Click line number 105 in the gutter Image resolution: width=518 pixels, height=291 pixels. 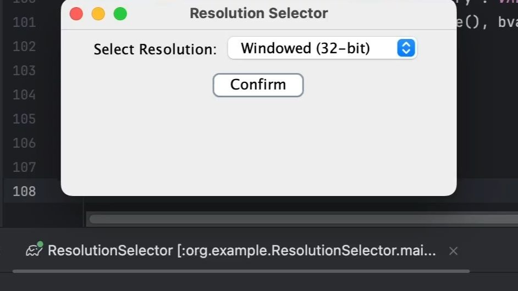(x=24, y=119)
